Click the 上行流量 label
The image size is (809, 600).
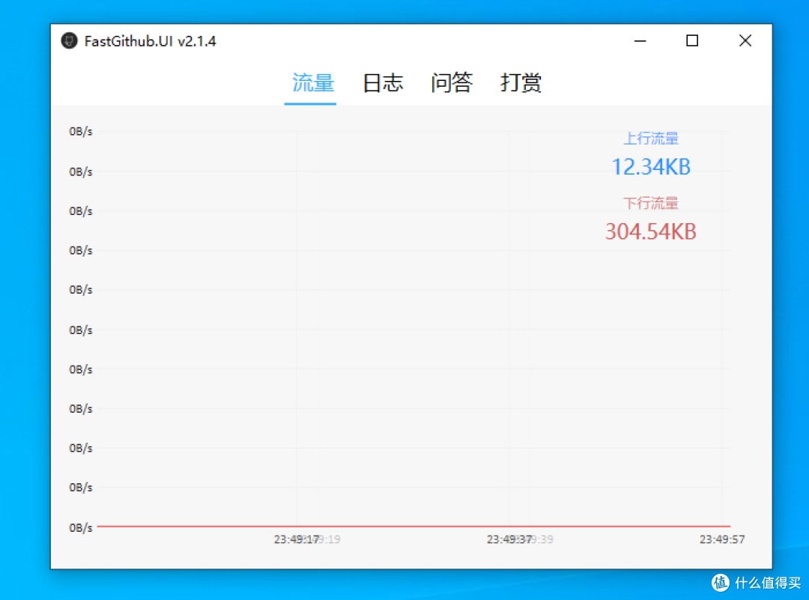point(650,138)
